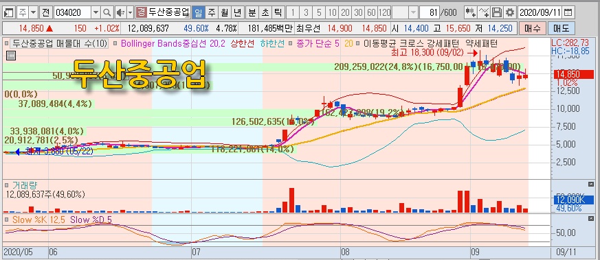Screen dimensions: 600x260
Task: Click the 181,485백만 trading value
Action: (270, 28)
